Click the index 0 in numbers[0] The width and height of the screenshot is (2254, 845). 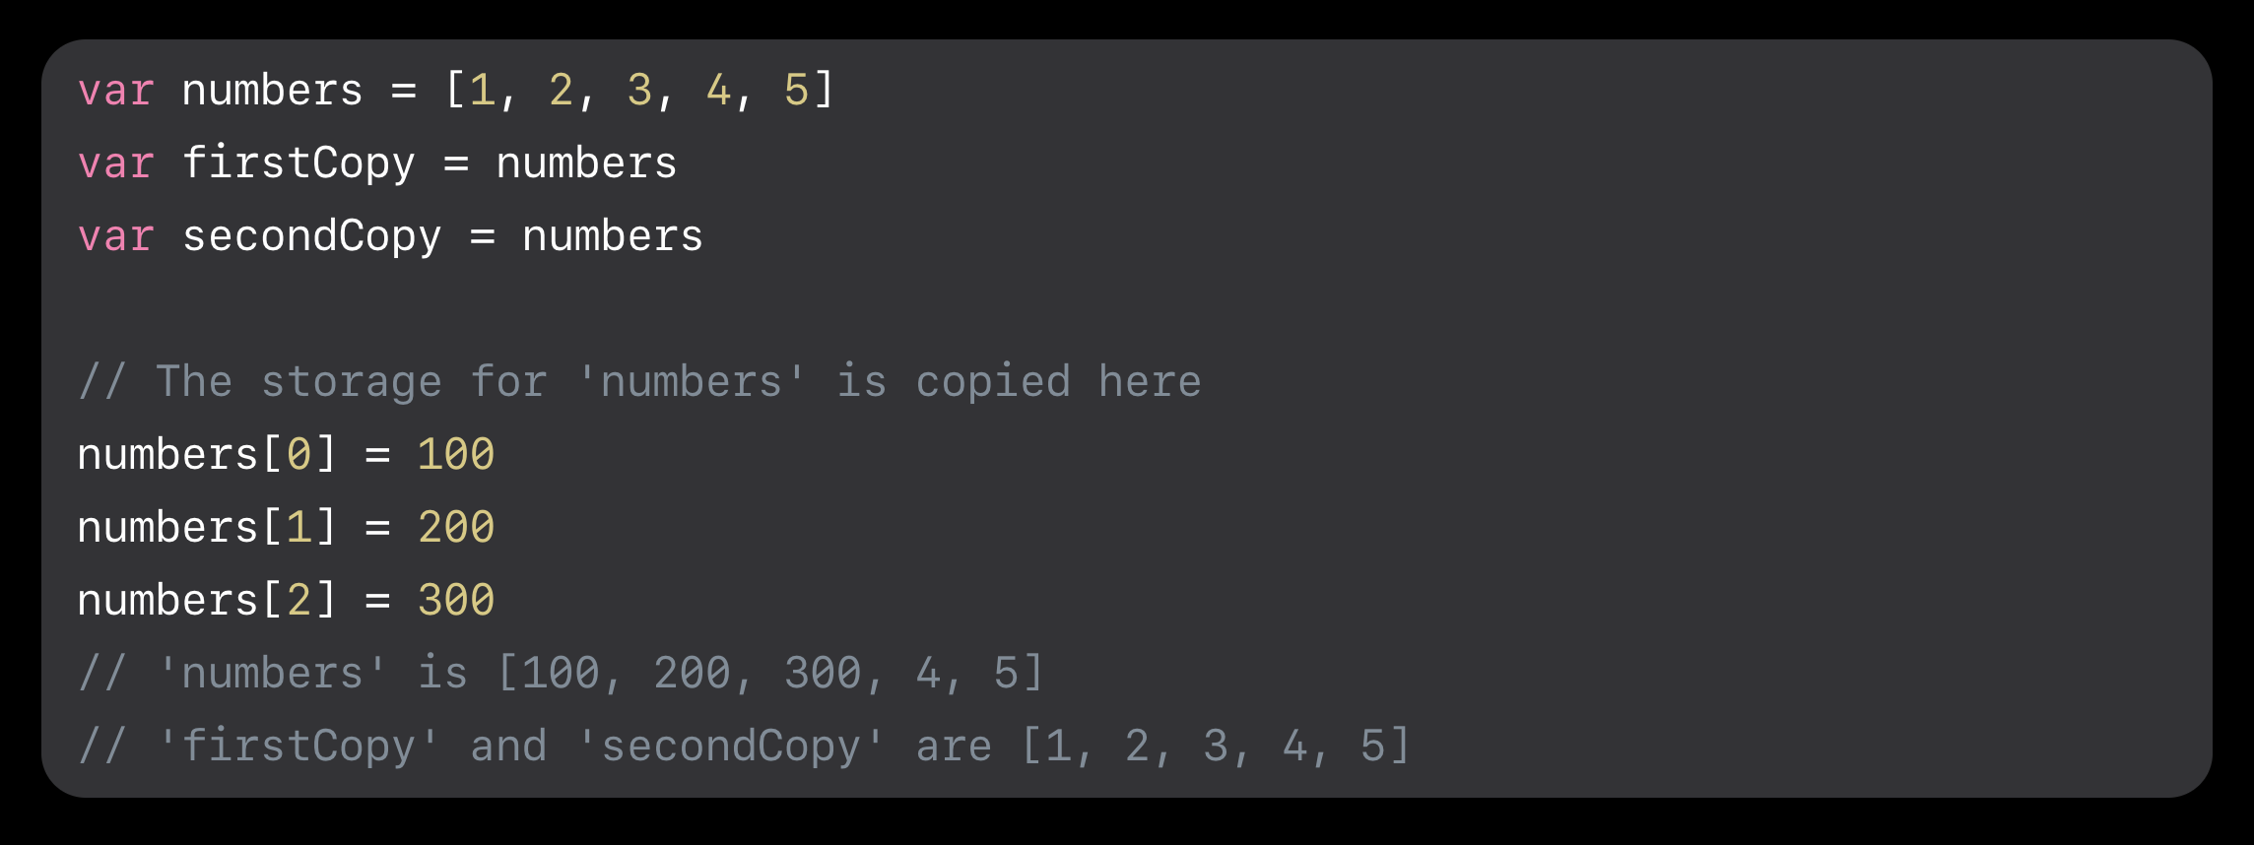(x=299, y=455)
